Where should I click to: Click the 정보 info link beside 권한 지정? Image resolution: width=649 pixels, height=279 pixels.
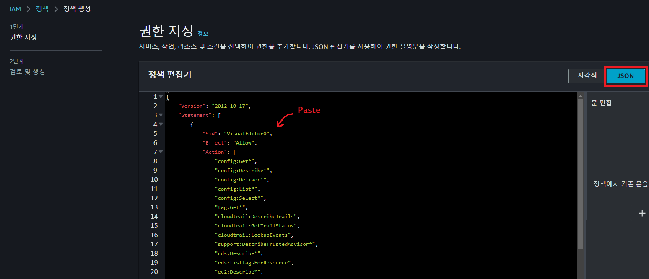[203, 34]
